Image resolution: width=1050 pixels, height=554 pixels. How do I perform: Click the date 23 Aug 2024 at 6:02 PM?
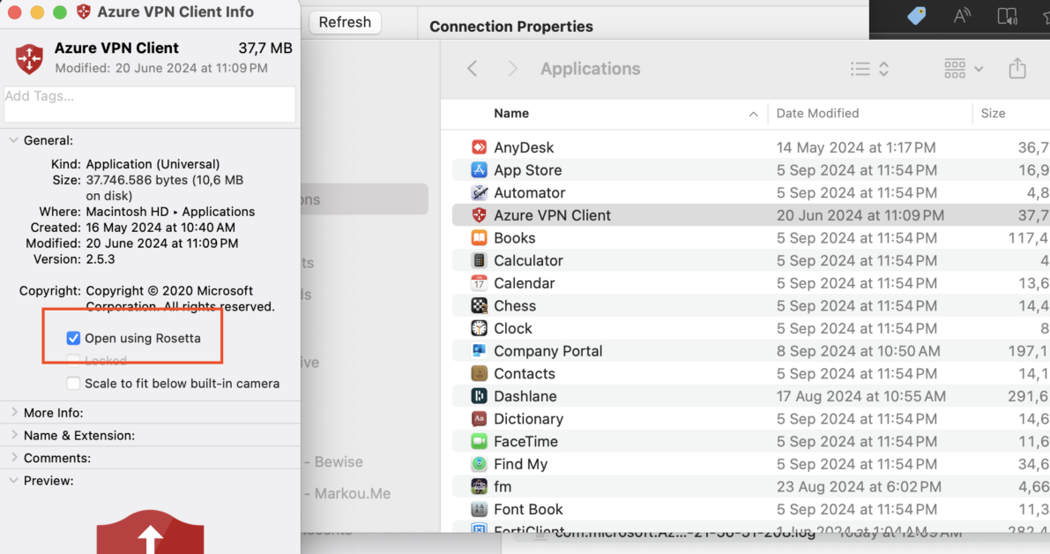click(860, 487)
